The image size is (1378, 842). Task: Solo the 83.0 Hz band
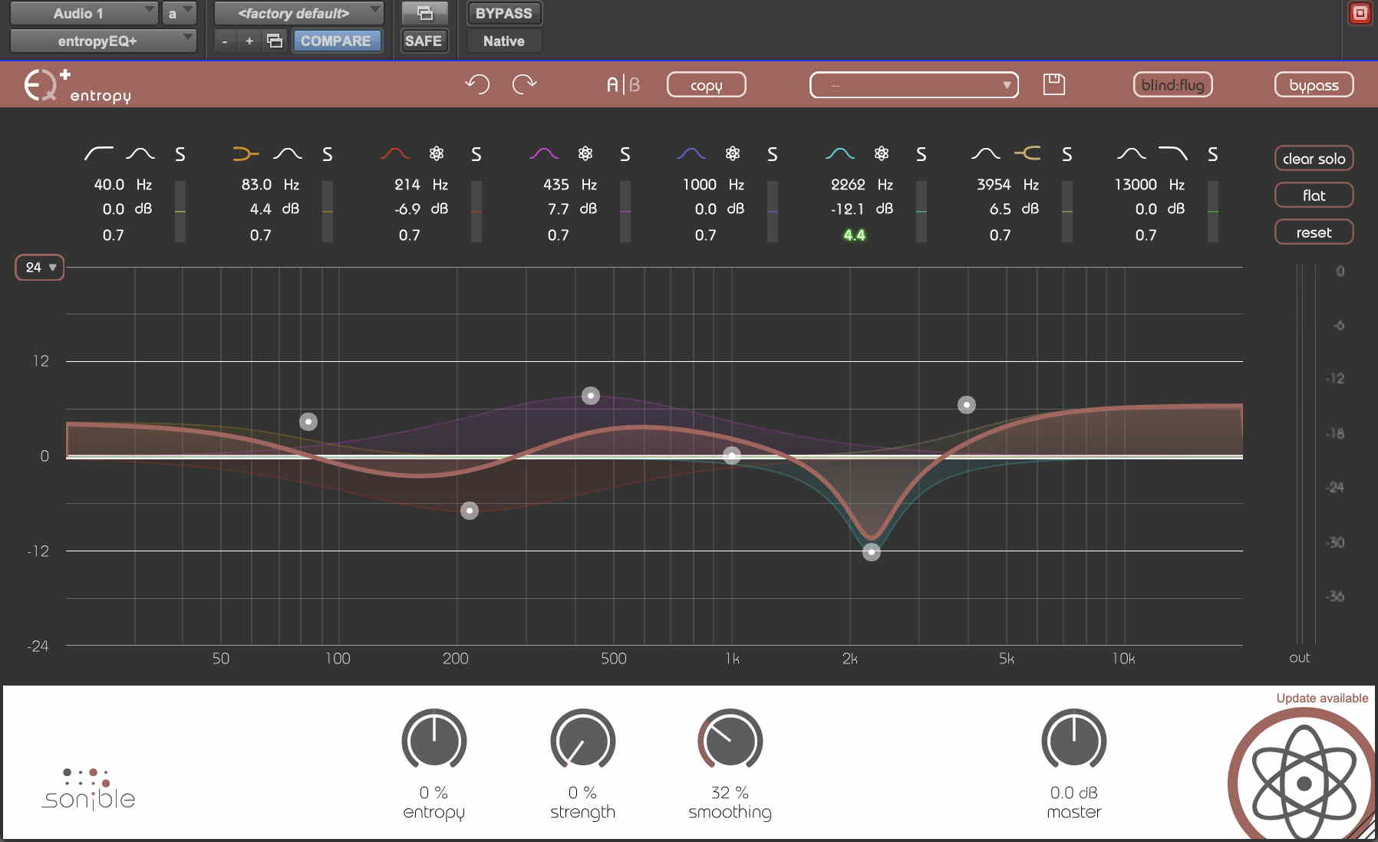pos(328,154)
